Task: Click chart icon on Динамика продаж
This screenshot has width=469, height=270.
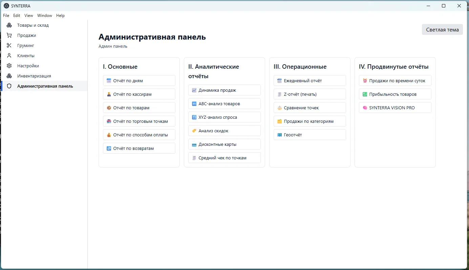Action: (x=194, y=90)
